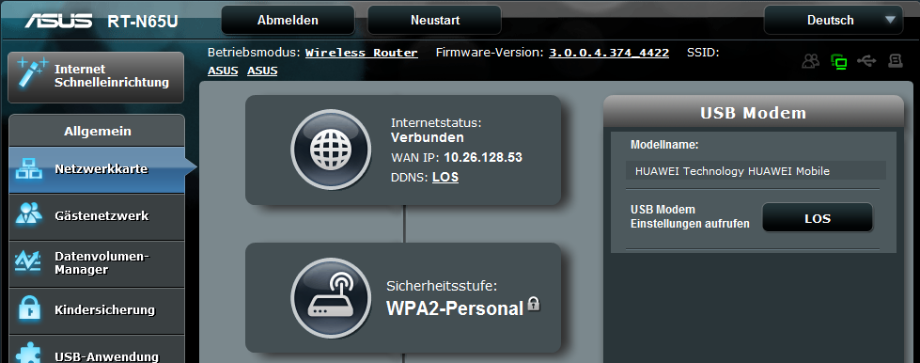Click the USB-Anwendung puzzle piece icon
This screenshot has width=920, height=363.
29,354
